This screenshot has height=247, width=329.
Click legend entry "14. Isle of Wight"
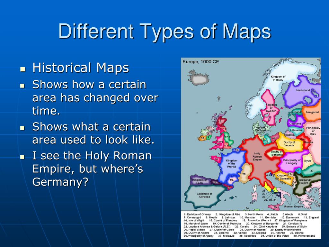coord(194,220)
